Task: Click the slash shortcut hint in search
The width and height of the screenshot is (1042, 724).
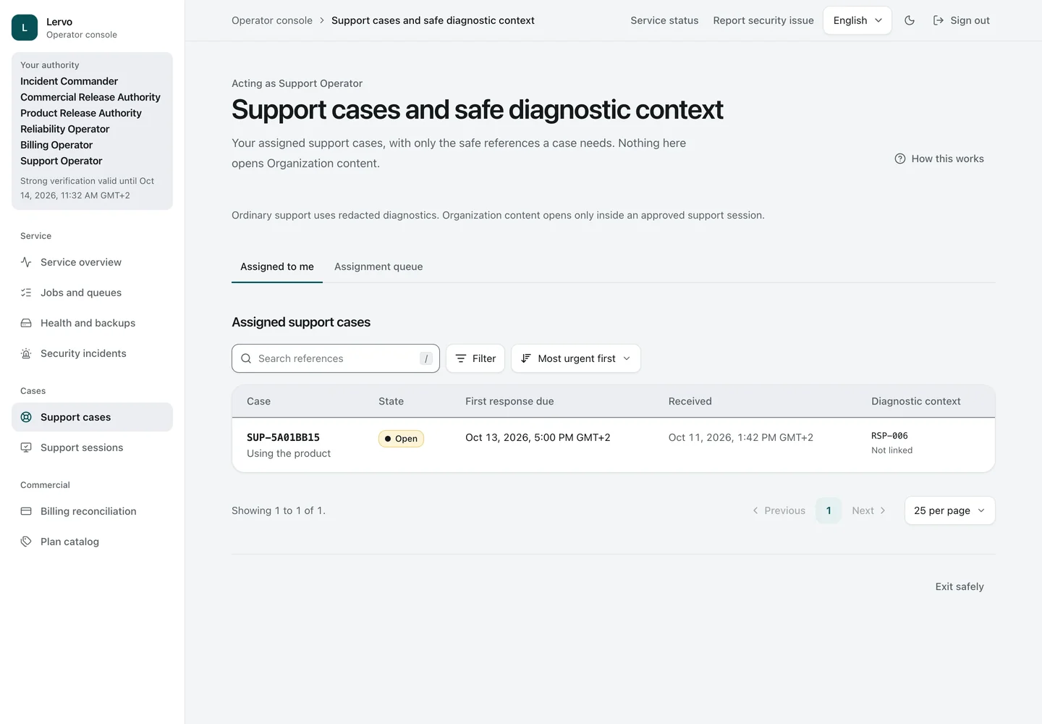Action: click(426, 358)
